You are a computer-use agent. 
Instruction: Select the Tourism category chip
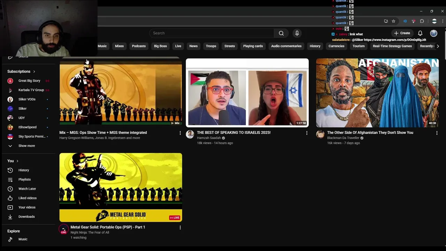359,46
